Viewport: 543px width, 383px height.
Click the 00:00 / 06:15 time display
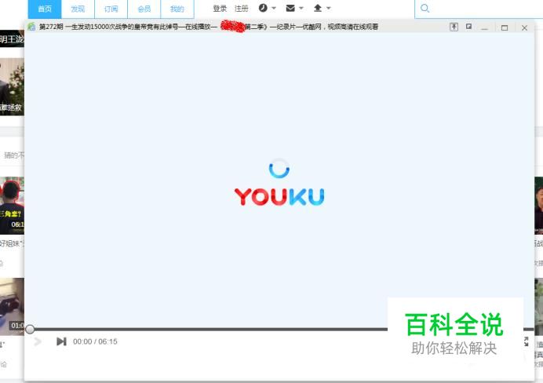95,341
